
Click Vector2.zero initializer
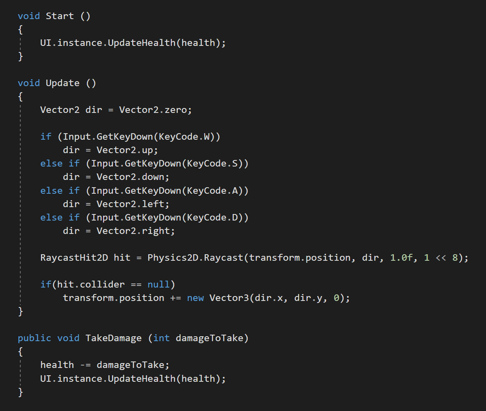[x=153, y=110]
